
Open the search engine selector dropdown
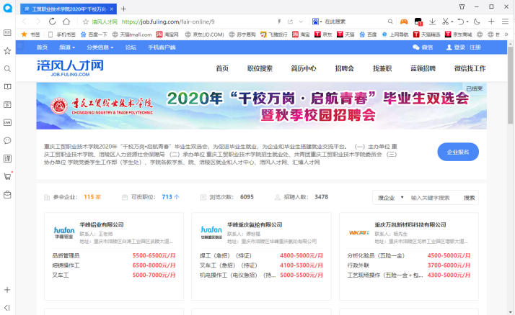pyautogui.click(x=317, y=22)
